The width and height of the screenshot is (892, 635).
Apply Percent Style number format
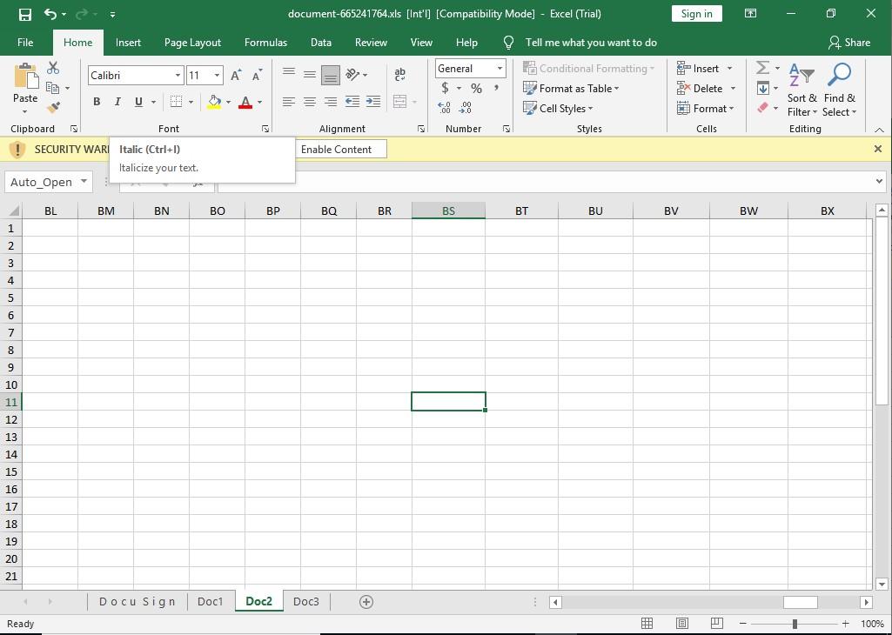[476, 88]
